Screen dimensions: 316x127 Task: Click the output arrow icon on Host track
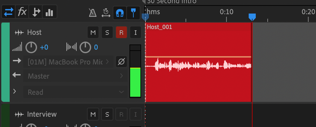click(17, 75)
